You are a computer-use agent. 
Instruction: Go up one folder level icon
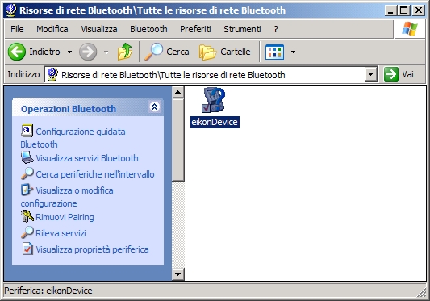coord(125,52)
